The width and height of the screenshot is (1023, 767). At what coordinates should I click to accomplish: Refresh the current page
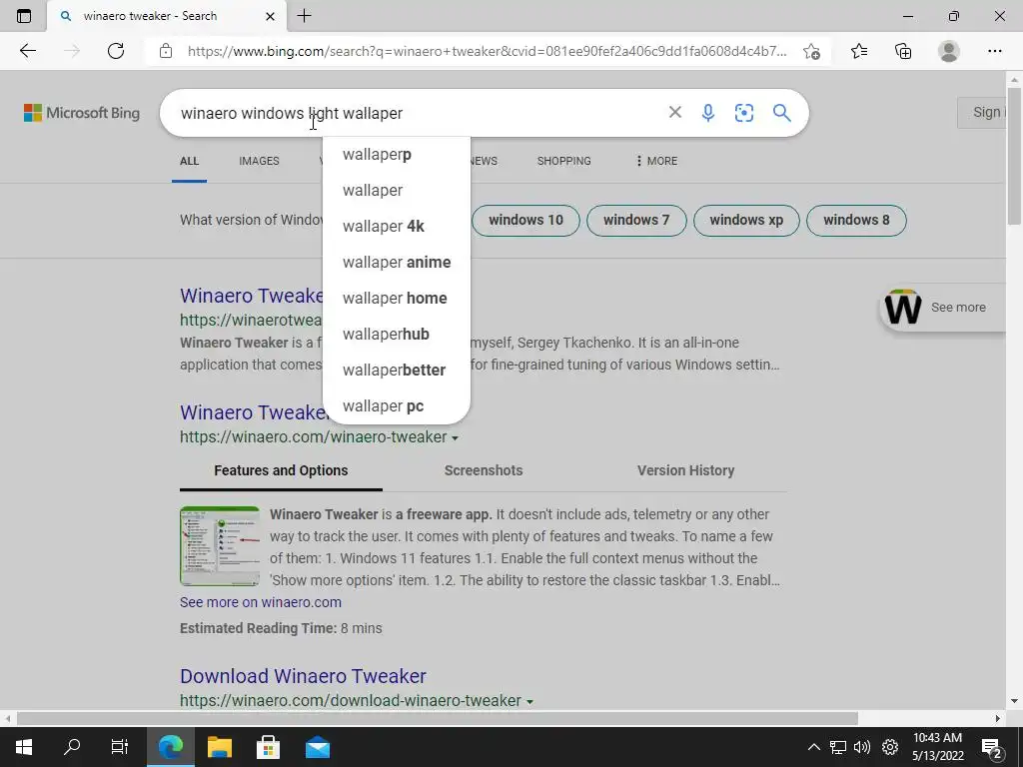point(116,51)
